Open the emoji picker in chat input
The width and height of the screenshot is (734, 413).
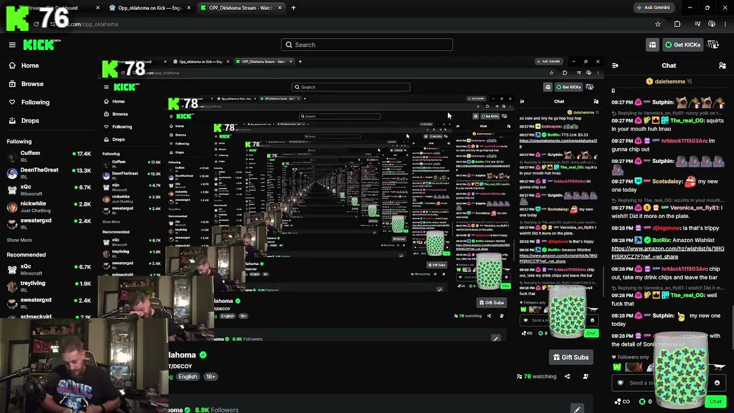tap(717, 383)
